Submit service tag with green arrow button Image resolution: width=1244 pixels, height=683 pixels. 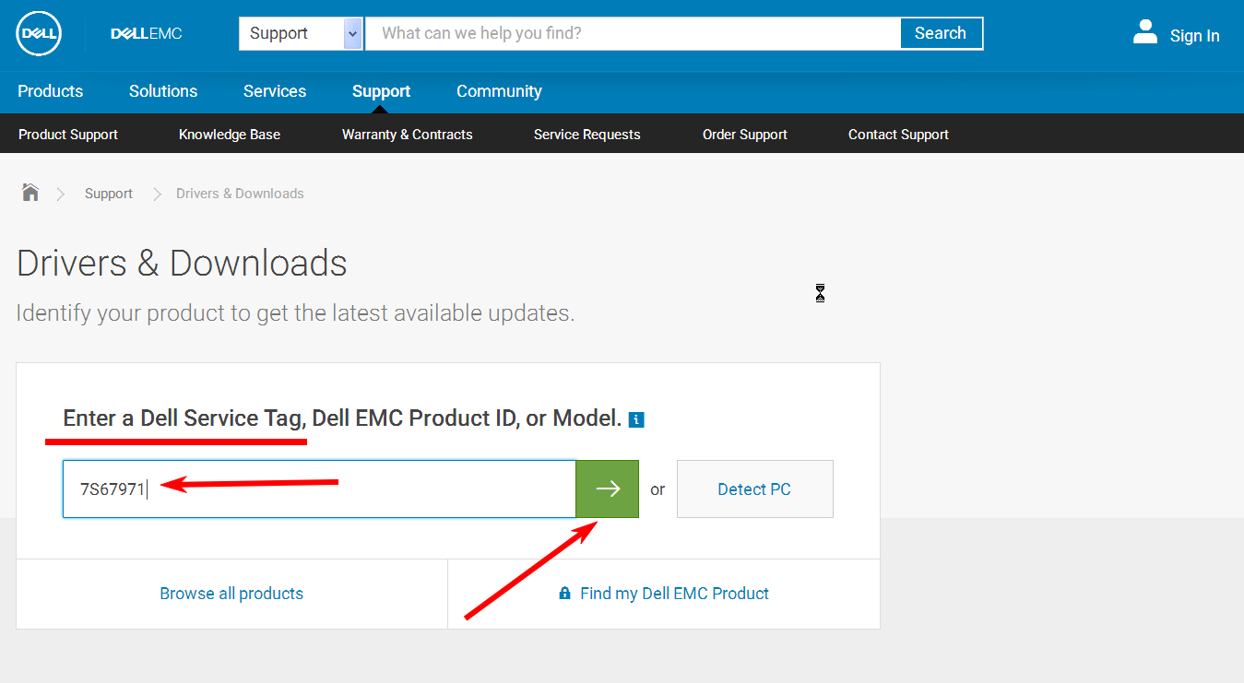click(x=607, y=489)
